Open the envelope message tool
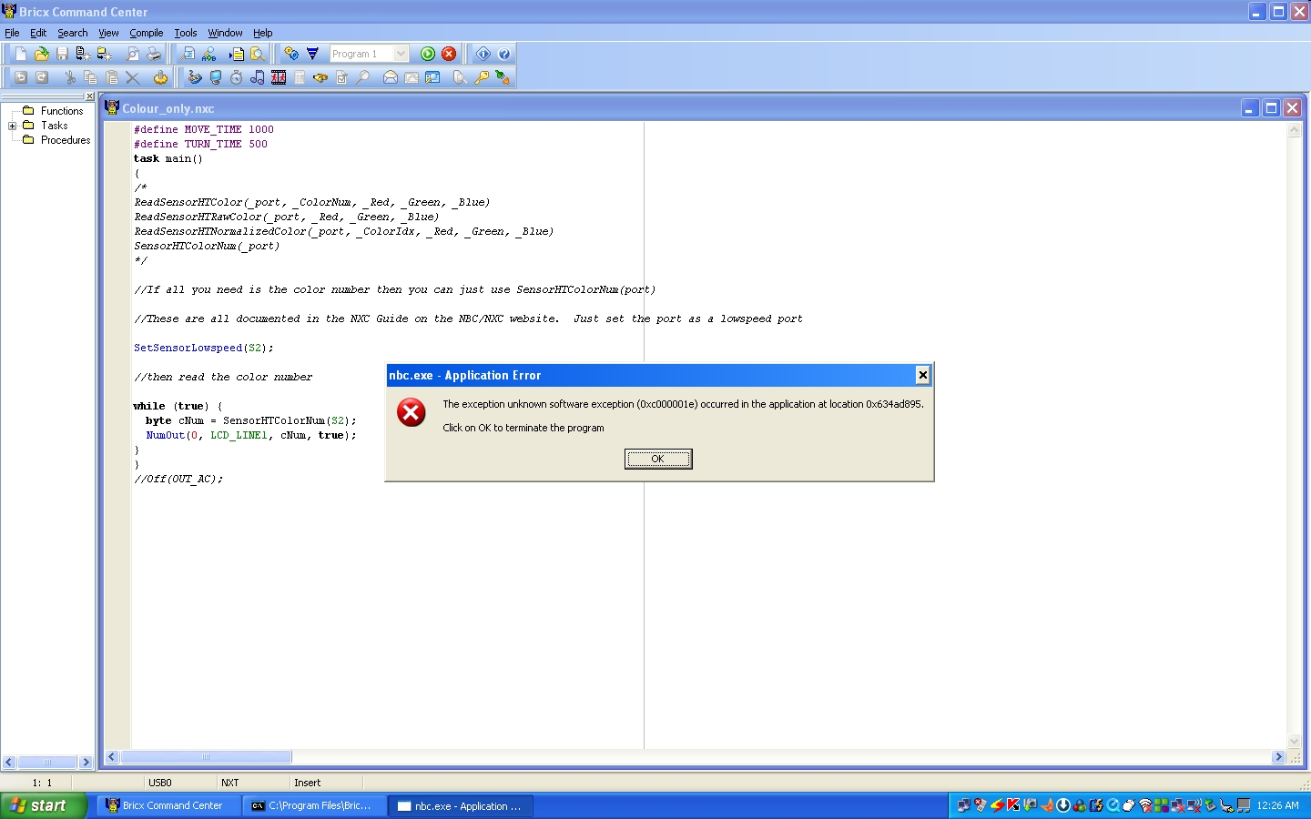 (x=391, y=78)
